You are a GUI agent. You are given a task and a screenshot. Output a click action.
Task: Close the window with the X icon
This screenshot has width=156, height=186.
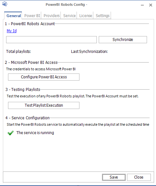pyautogui.click(x=151, y=5)
